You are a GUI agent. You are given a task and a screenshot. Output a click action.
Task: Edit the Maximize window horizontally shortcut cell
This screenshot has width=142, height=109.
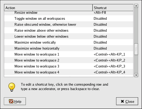(x=113, y=48)
